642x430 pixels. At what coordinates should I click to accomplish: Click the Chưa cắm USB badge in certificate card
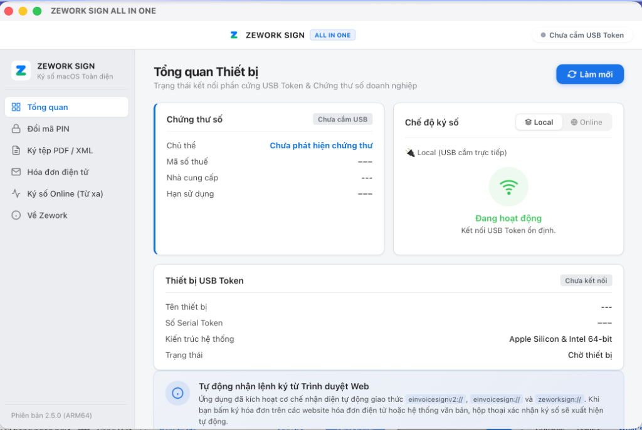coord(343,120)
